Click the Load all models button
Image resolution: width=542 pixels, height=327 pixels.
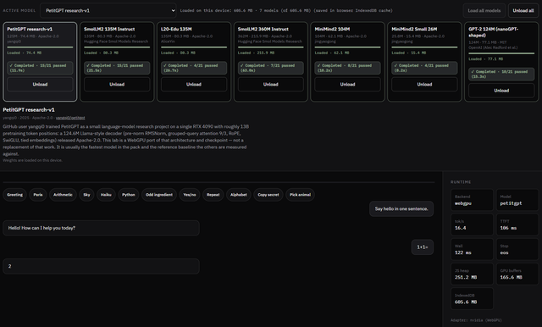point(484,10)
